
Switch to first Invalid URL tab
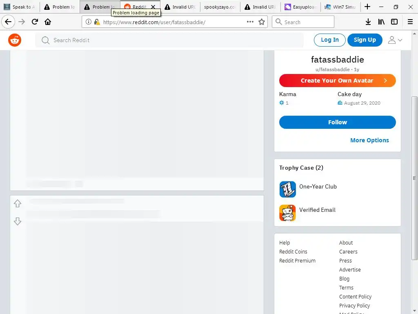(180, 7)
